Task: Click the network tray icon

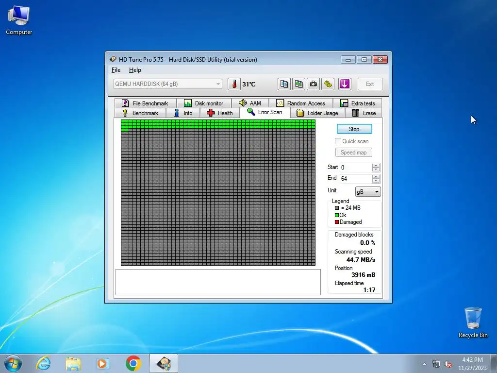Action: 436,364
